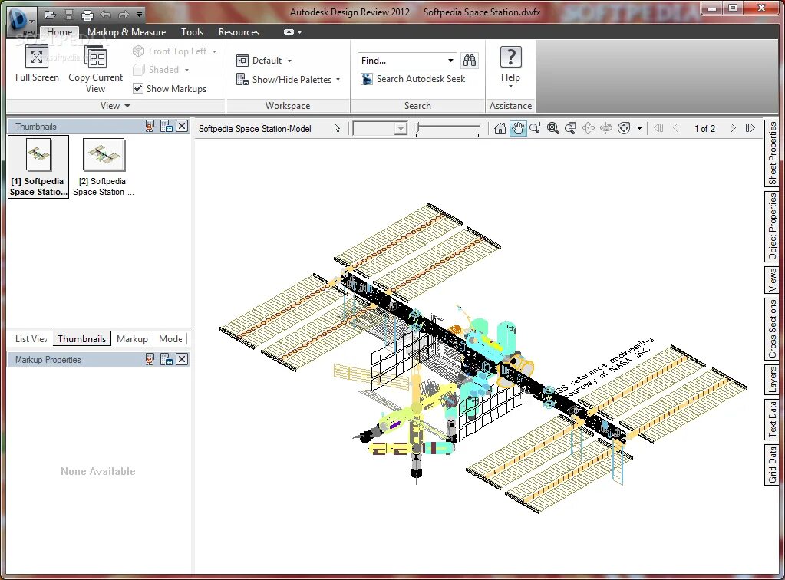Open the Default workspace dropdown
Image resolution: width=785 pixels, height=580 pixels.
(x=264, y=61)
